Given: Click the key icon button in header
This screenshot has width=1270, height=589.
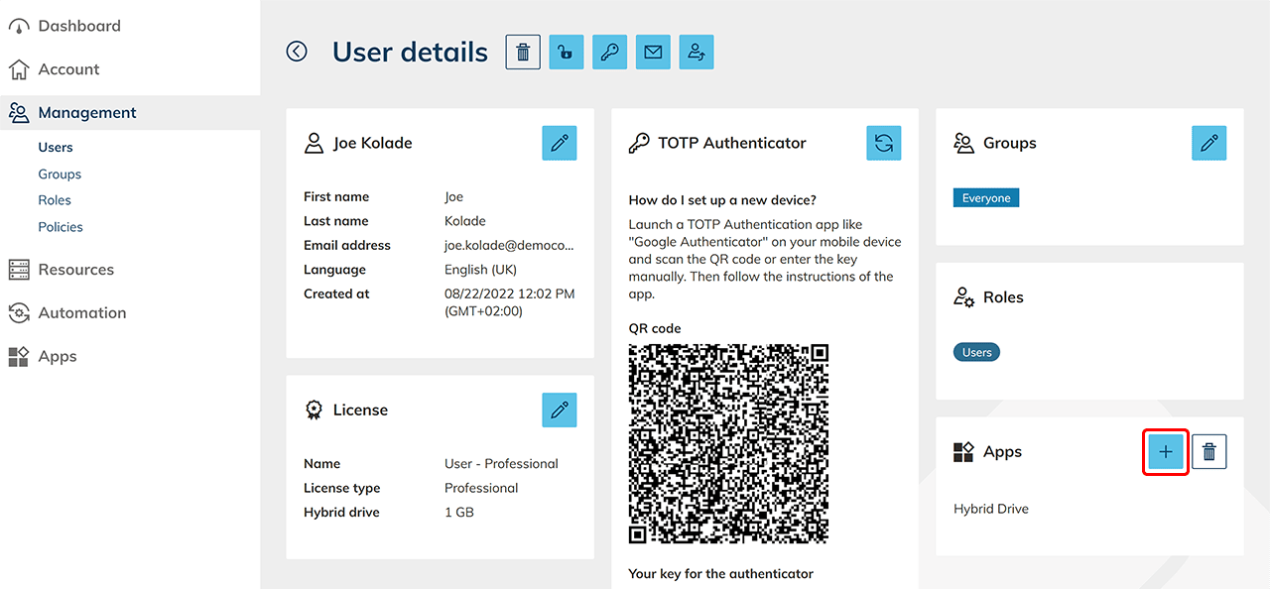Looking at the screenshot, I should click(609, 53).
